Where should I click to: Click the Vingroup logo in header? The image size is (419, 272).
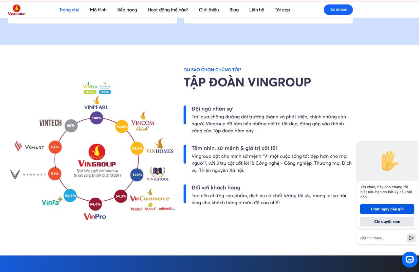pos(16,10)
